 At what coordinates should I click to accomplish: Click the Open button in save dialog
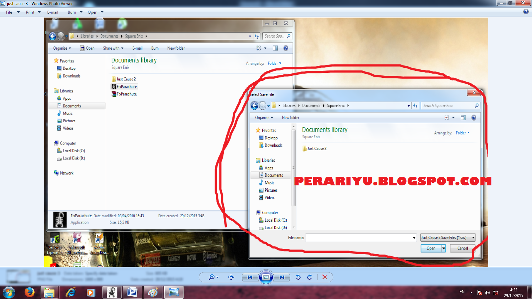coord(431,248)
